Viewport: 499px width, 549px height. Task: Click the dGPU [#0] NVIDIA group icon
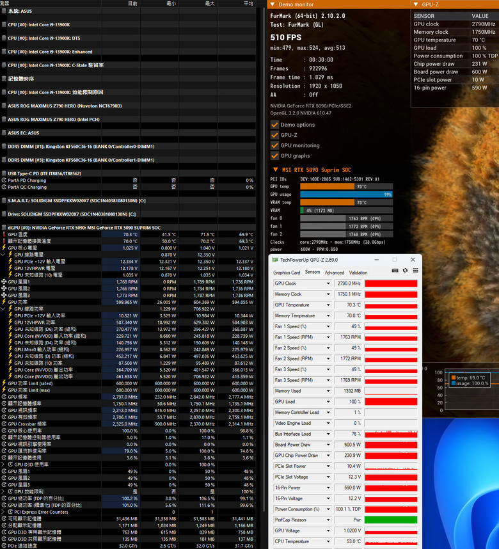(4, 228)
